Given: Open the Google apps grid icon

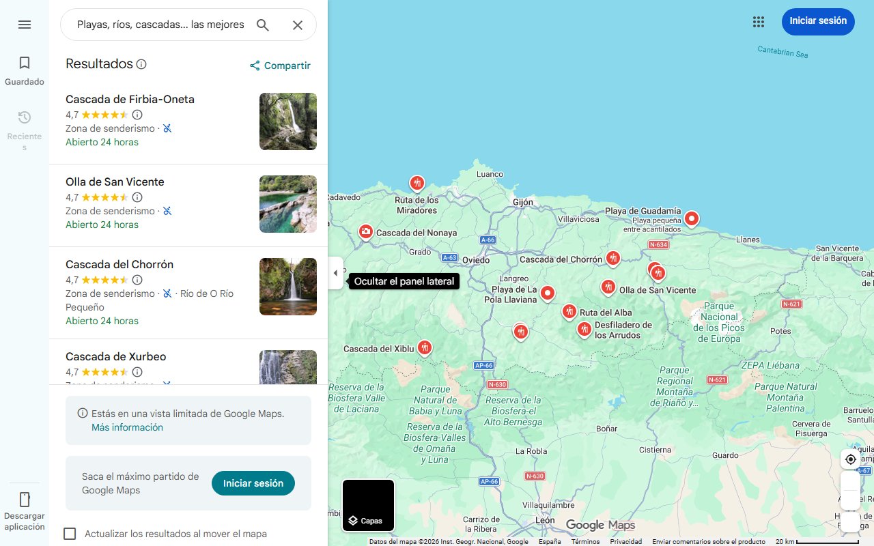Looking at the screenshot, I should pos(758,22).
